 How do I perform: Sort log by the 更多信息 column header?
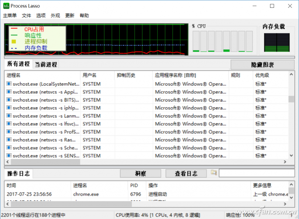click(269, 185)
